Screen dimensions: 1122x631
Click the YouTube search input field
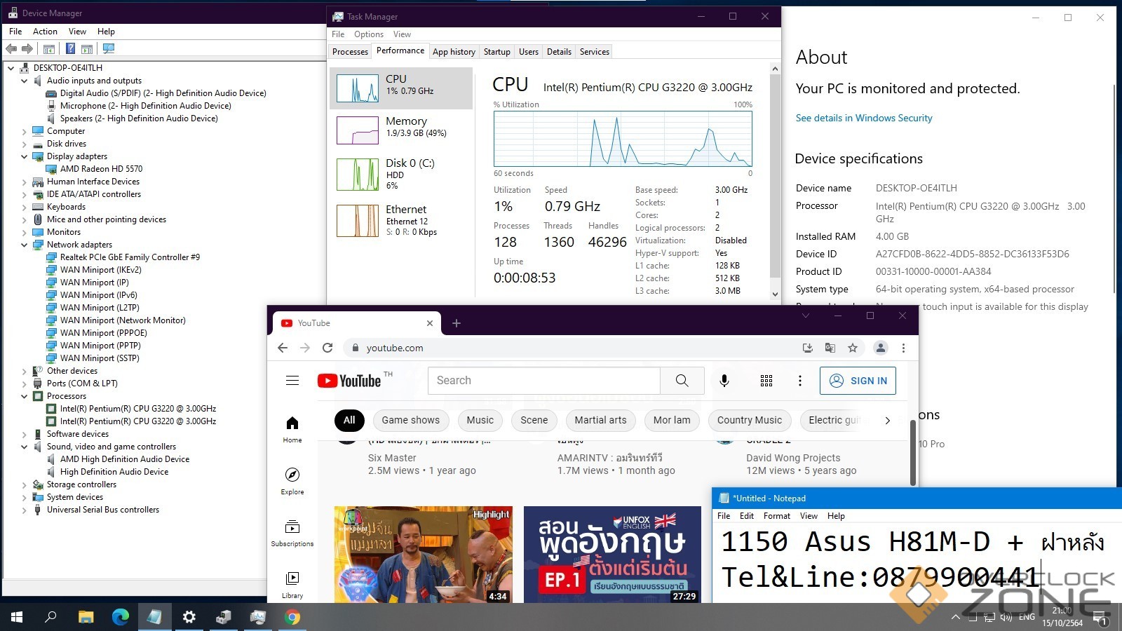543,381
